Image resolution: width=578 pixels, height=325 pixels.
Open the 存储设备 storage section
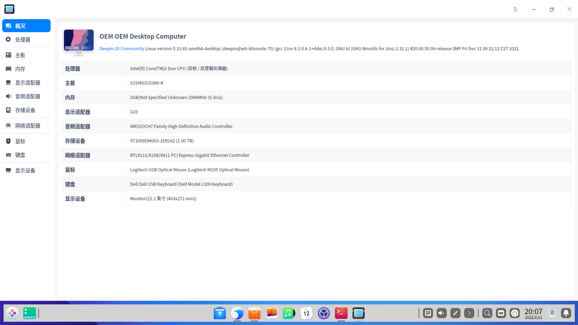pyautogui.click(x=26, y=110)
